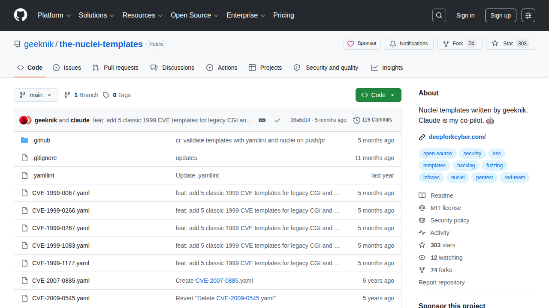Screen dimensions: 549x308
Task: Open the claude co-author link
Action: coord(80,120)
